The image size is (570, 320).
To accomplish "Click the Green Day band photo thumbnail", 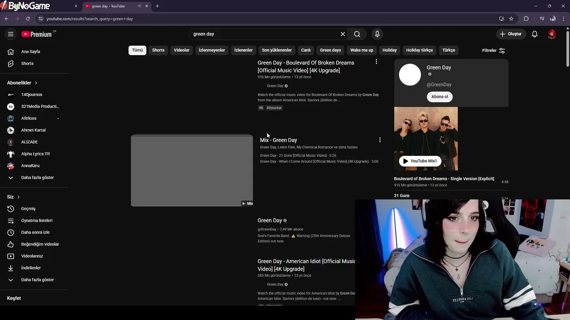I will coord(426,139).
